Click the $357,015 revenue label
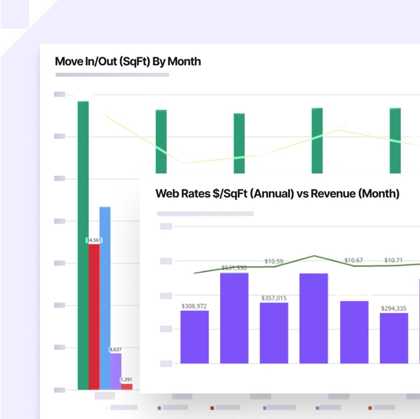 tap(274, 298)
